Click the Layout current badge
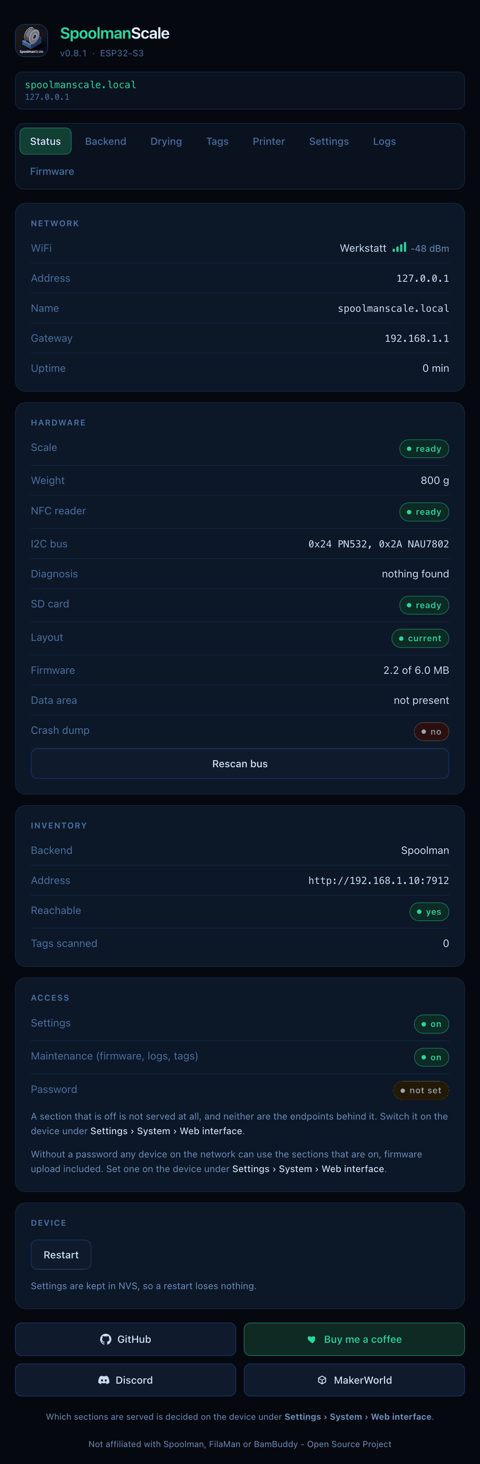 pyautogui.click(x=420, y=638)
